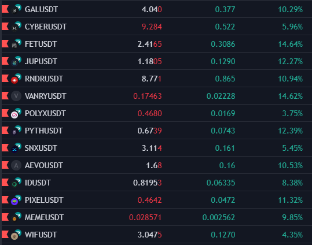
Task: Open the JUPUSDT symbol
Action: tap(41, 61)
